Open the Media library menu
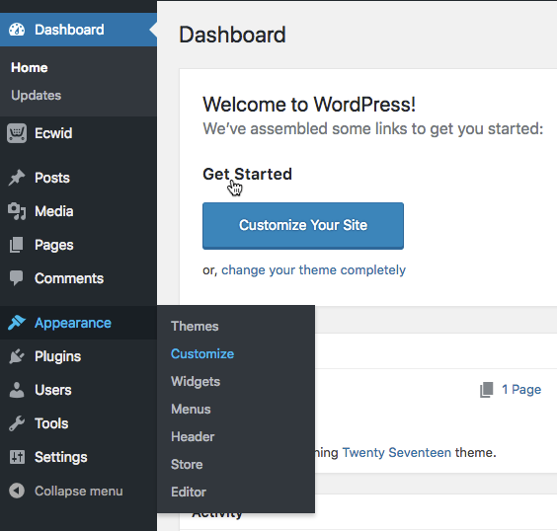The width and height of the screenshot is (557, 531). (x=54, y=211)
